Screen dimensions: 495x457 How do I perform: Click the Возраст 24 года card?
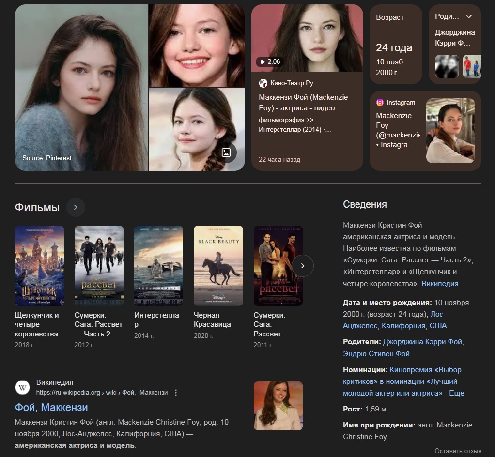click(x=396, y=44)
